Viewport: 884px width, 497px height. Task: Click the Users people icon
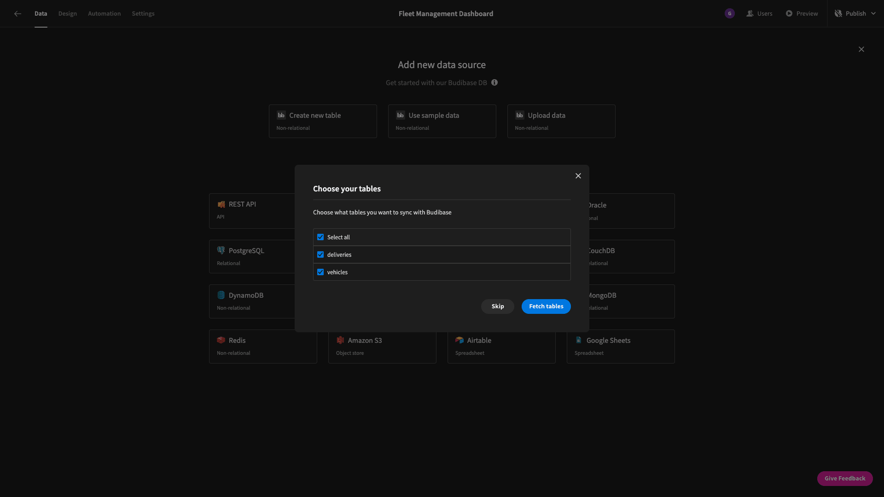(x=750, y=14)
